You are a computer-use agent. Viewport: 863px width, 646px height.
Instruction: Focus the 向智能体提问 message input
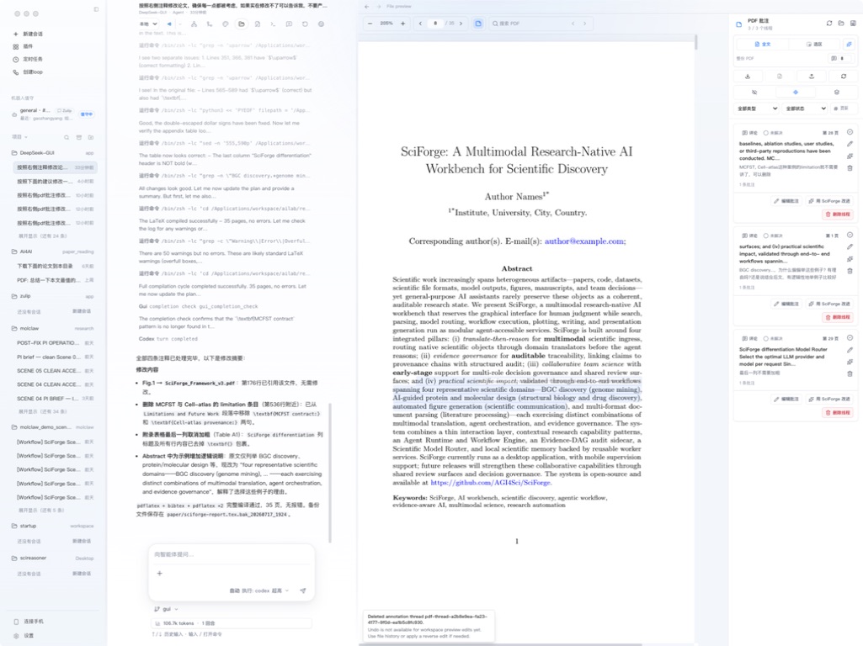pyautogui.click(x=232, y=554)
